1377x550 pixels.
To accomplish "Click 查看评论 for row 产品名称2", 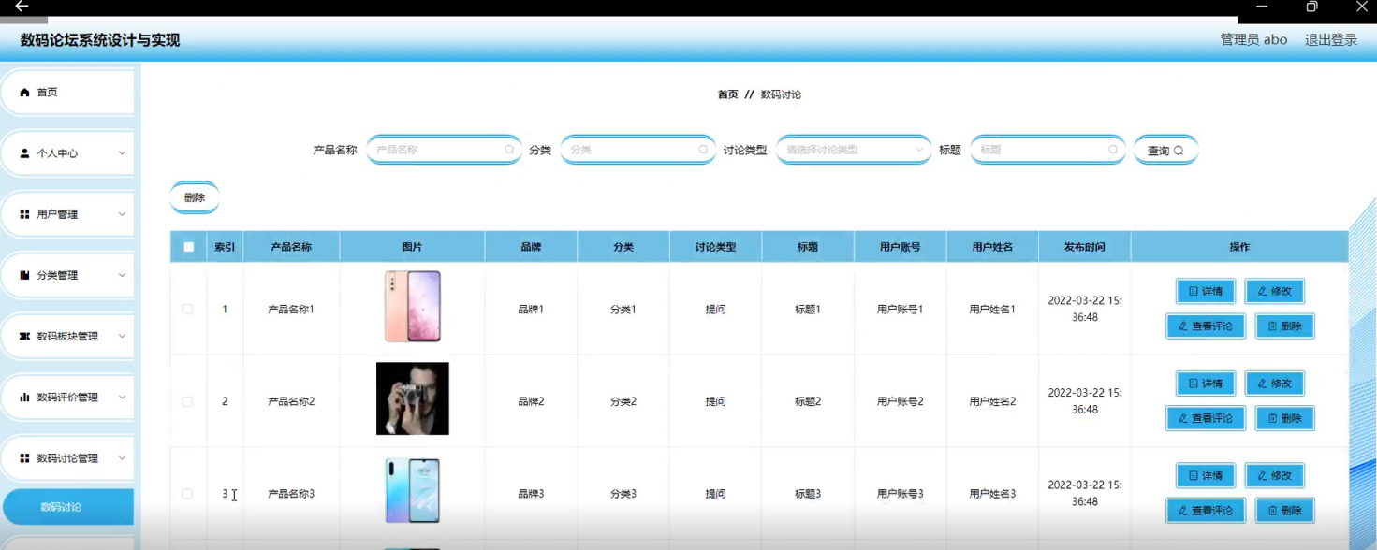I will coord(1206,418).
